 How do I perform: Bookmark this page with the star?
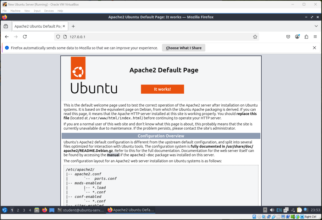click(255, 37)
